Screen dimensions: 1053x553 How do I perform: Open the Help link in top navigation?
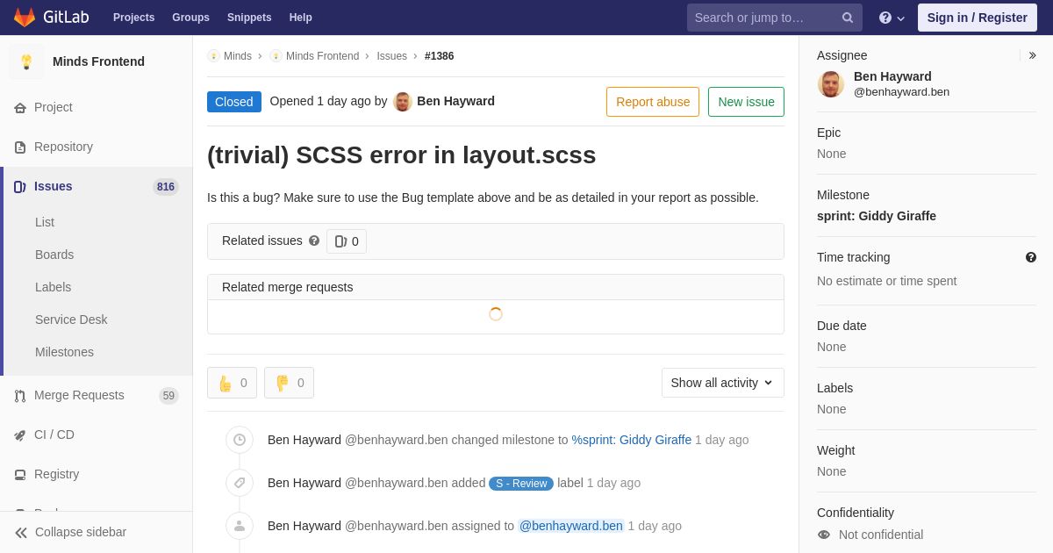click(x=301, y=18)
